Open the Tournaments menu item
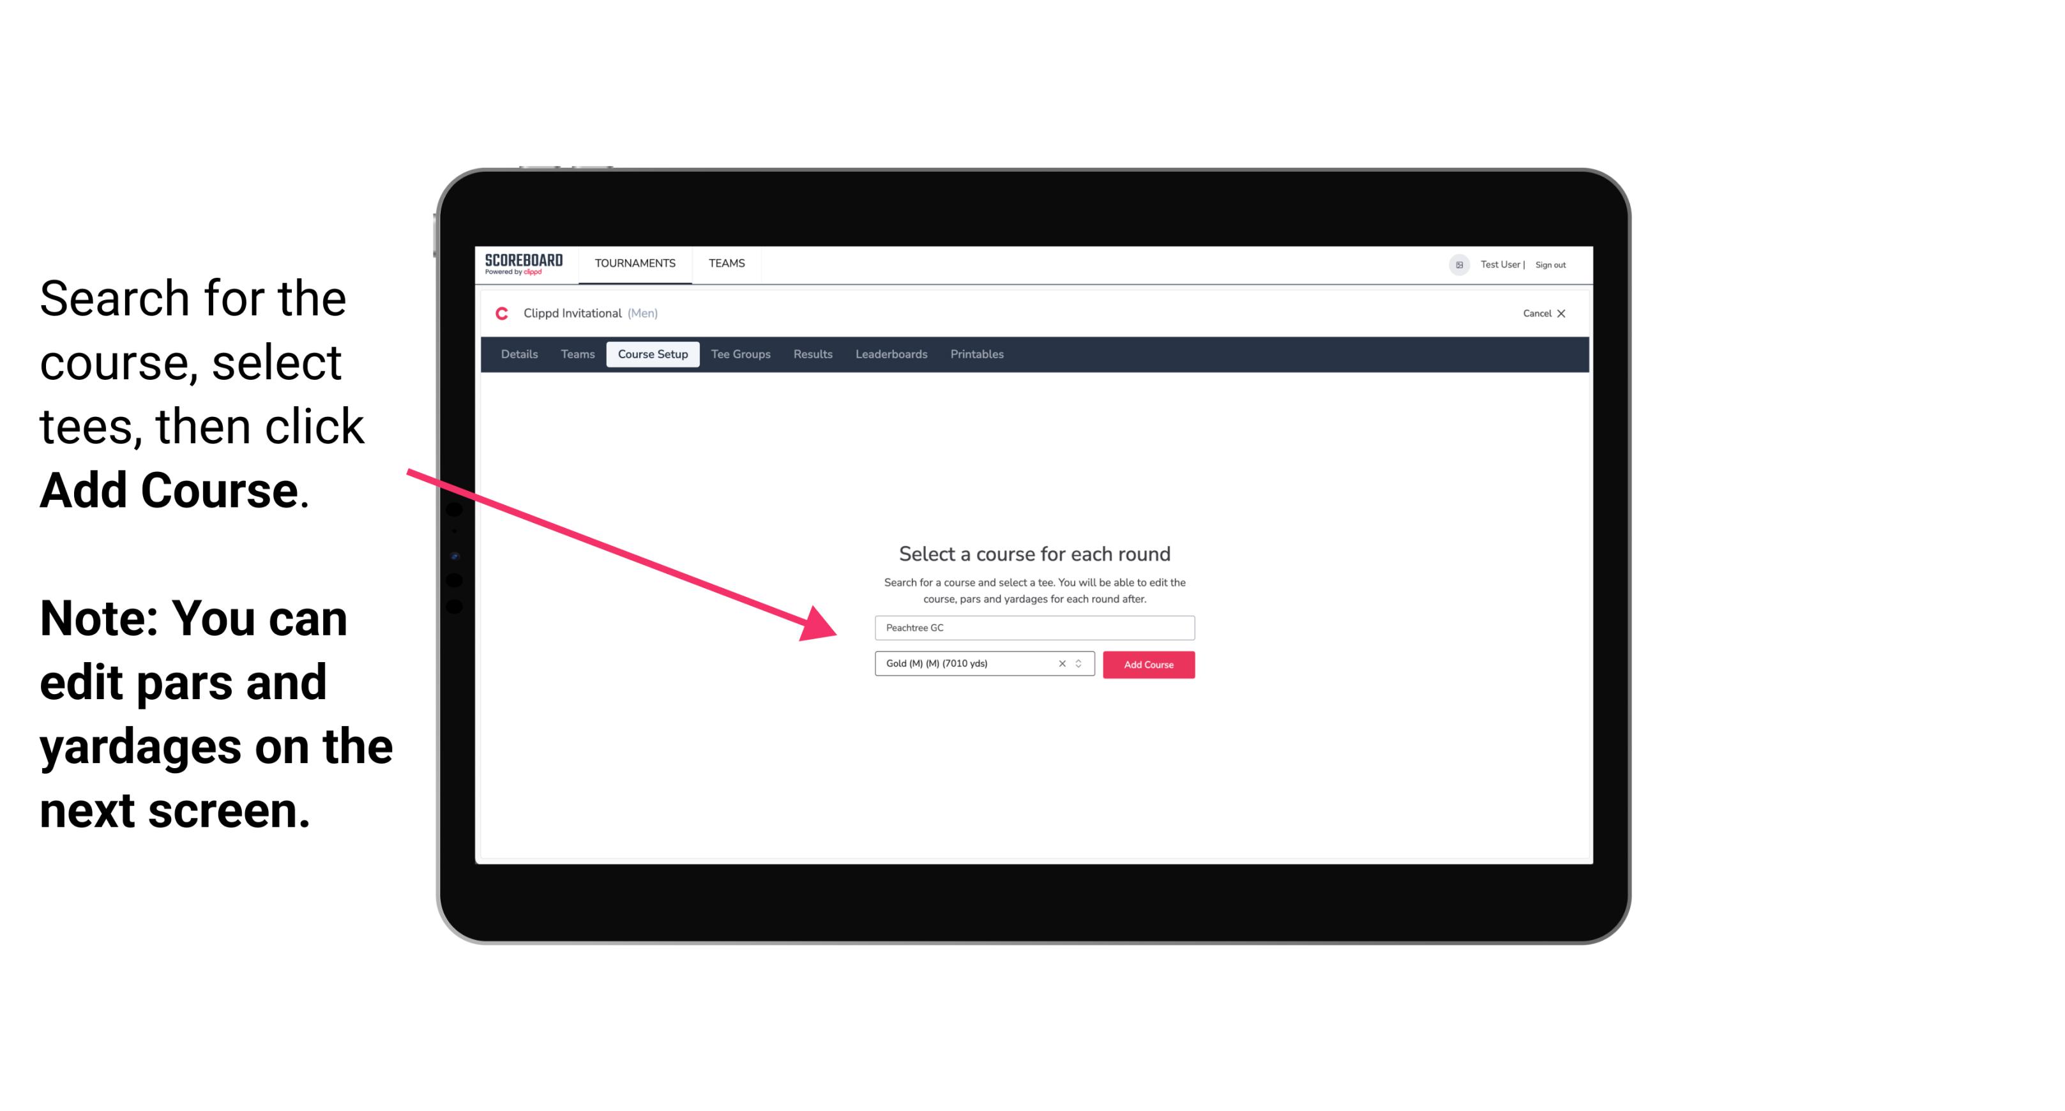Viewport: 2065px width, 1111px height. (x=633, y=262)
